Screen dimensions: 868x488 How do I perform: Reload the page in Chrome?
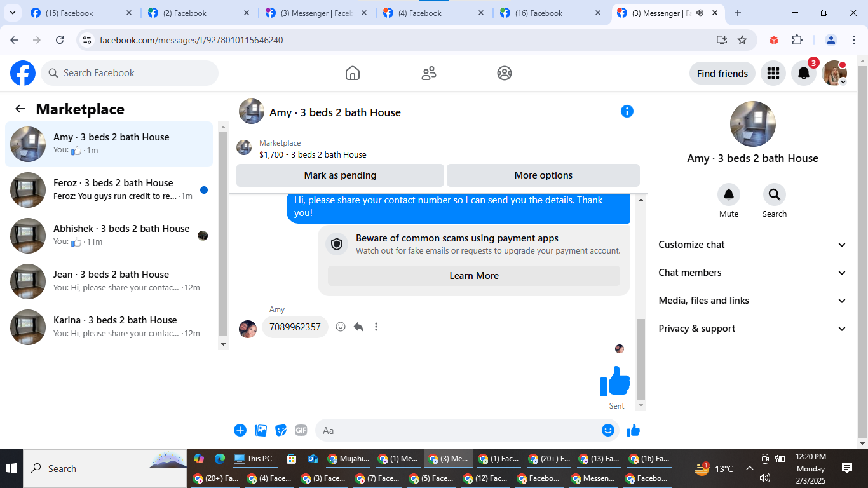click(x=60, y=40)
